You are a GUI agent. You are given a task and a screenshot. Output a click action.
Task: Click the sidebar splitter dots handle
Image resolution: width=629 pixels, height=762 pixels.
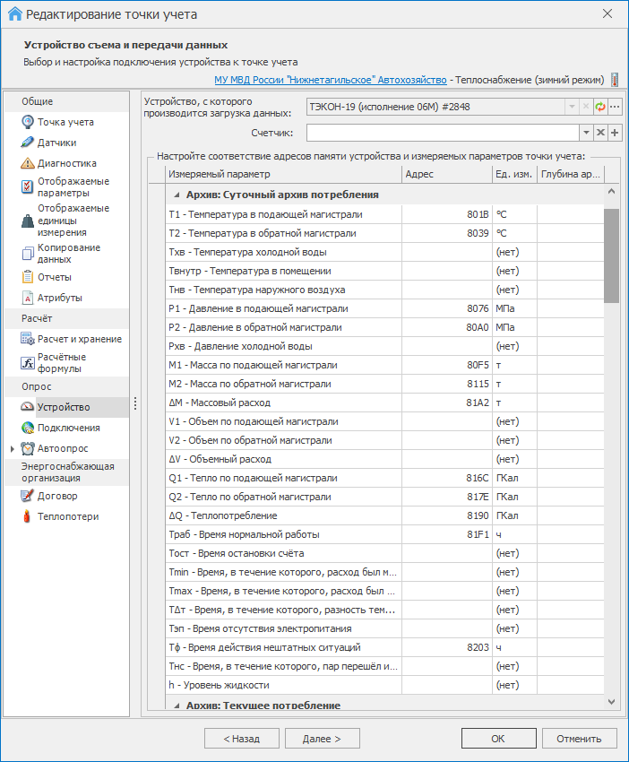tap(135, 403)
